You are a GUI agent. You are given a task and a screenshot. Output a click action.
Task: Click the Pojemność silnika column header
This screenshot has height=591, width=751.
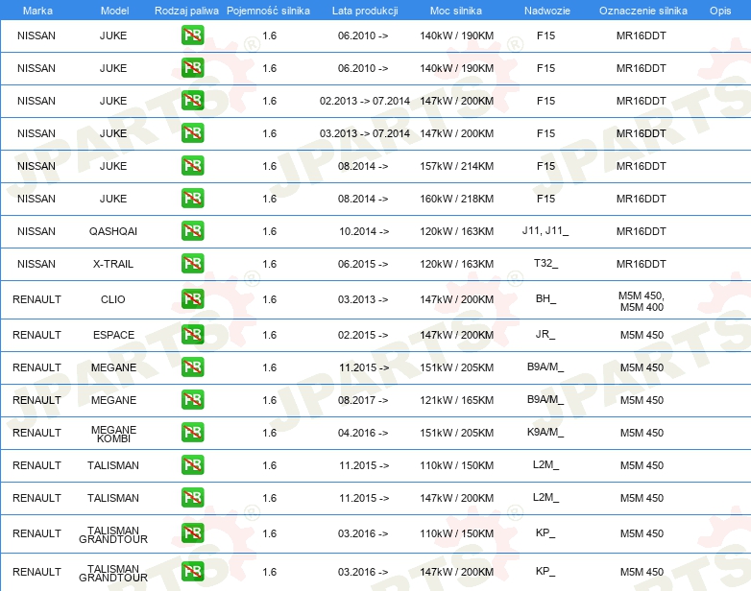coord(268,11)
